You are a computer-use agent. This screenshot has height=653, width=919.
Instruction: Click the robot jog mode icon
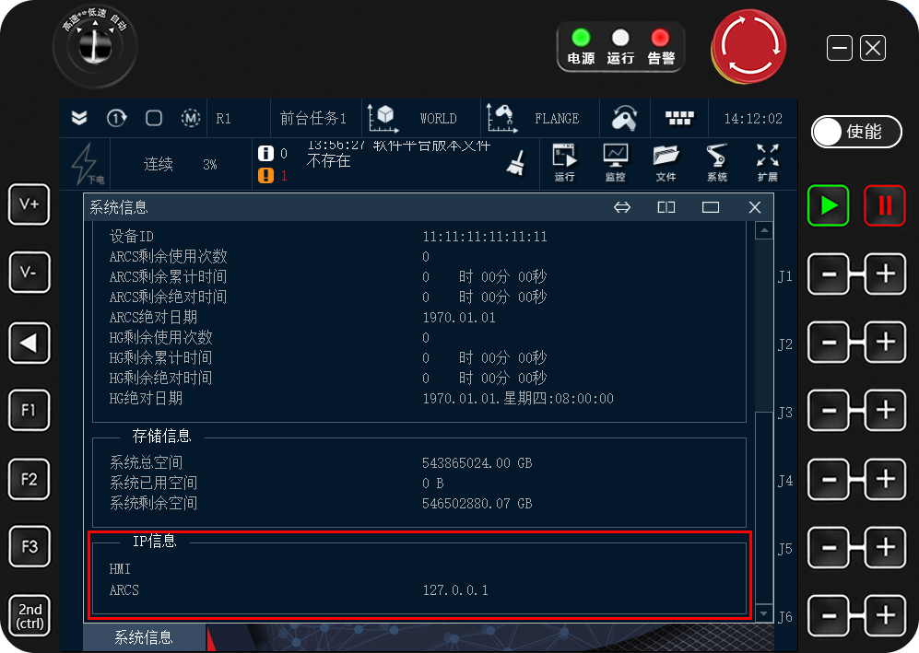(624, 118)
